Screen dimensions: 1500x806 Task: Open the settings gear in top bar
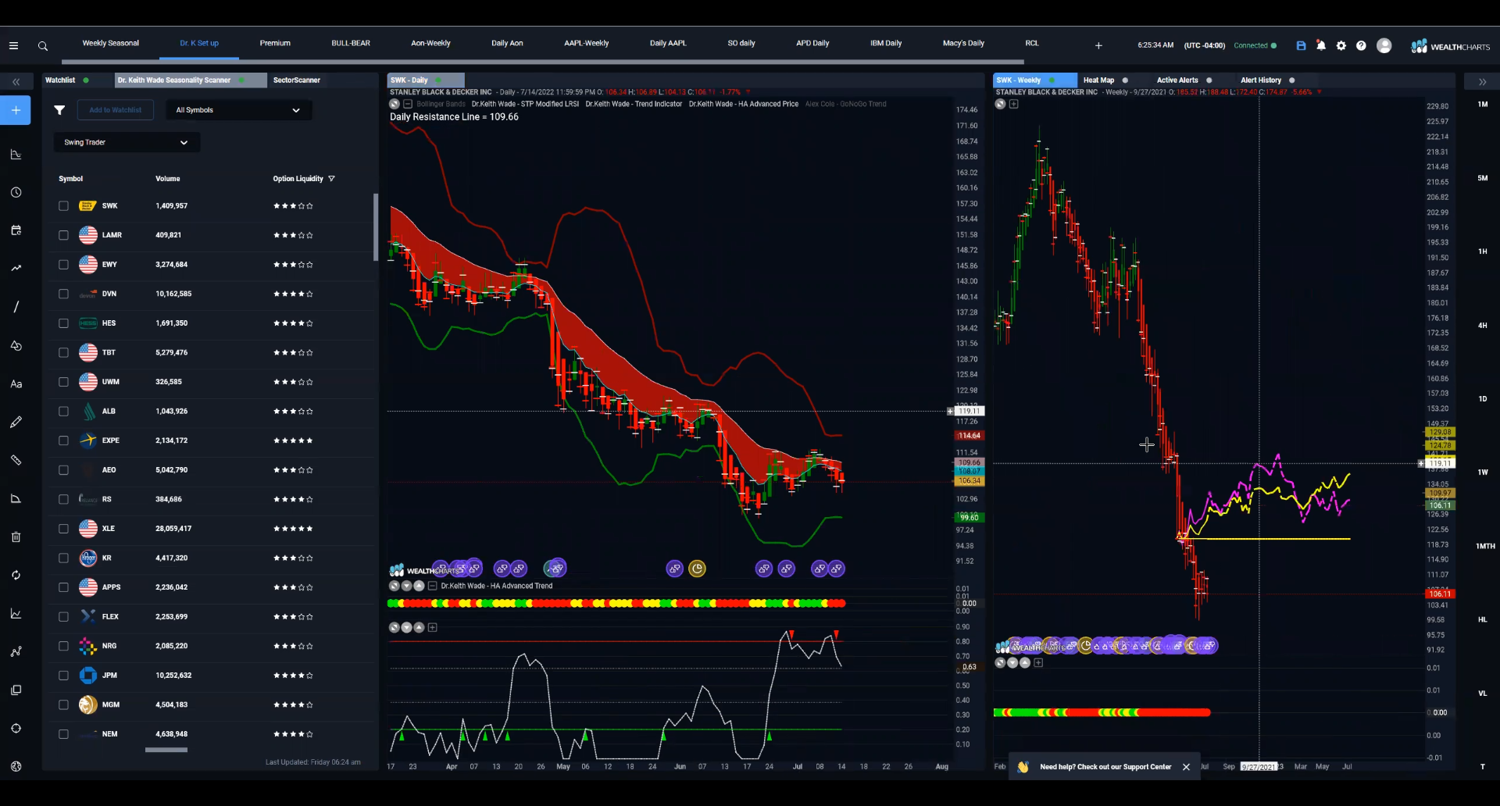(1341, 46)
